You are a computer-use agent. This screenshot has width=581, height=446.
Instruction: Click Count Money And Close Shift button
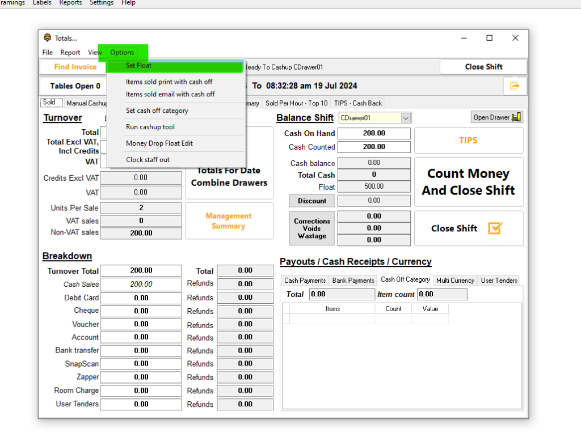[x=469, y=182]
